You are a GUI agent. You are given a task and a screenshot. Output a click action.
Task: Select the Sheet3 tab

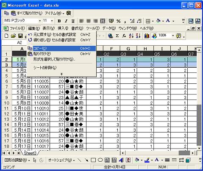30,153
